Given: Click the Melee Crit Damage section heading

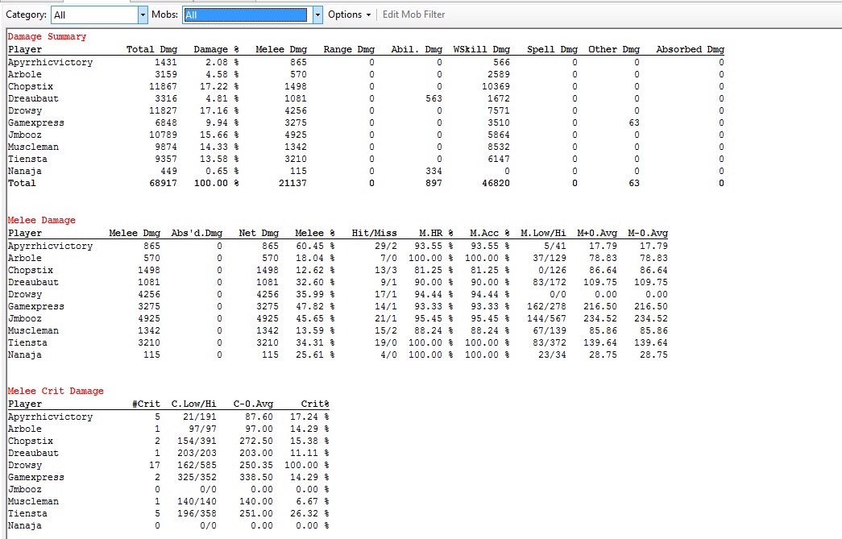Looking at the screenshot, I should [x=56, y=392].
